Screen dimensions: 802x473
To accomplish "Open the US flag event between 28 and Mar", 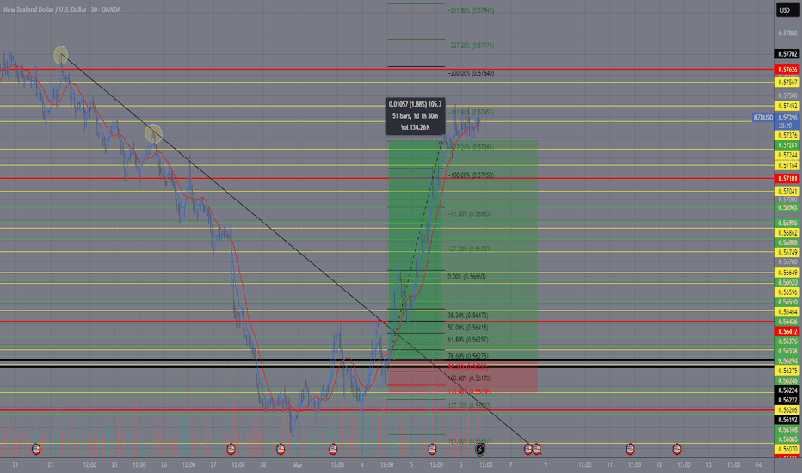I will pos(281,450).
